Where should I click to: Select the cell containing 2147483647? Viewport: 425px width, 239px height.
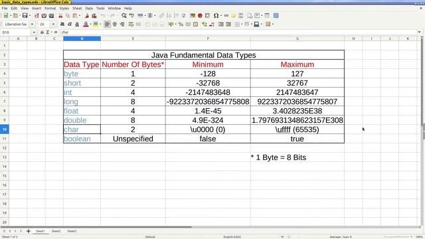(297, 92)
